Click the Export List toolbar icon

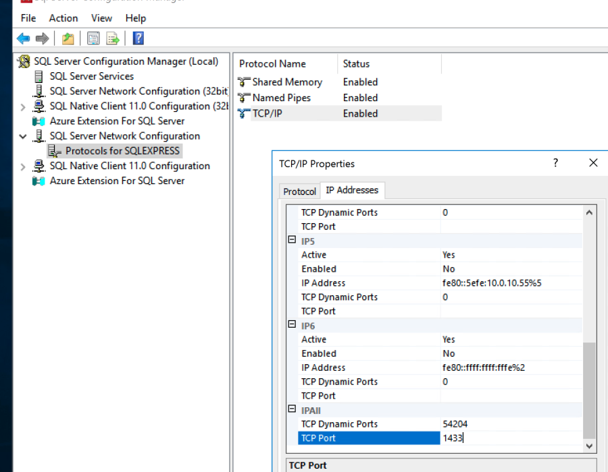(x=112, y=38)
